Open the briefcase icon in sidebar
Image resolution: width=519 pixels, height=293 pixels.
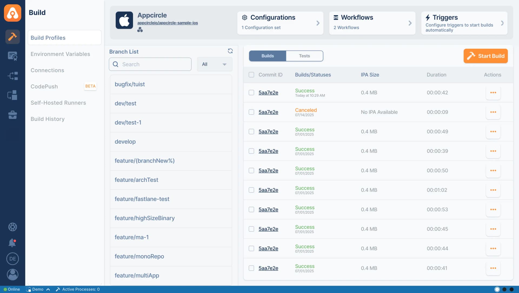pos(12,115)
